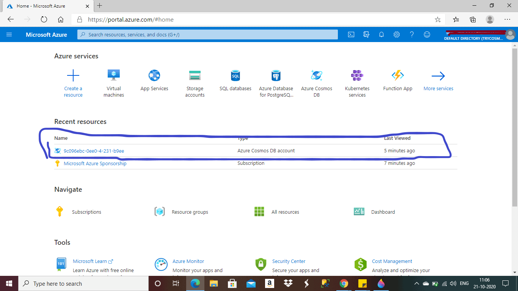Open Microsoft Azure Sponsorship subscription link
Screen dimensions: 518x291
pyautogui.click(x=95, y=163)
